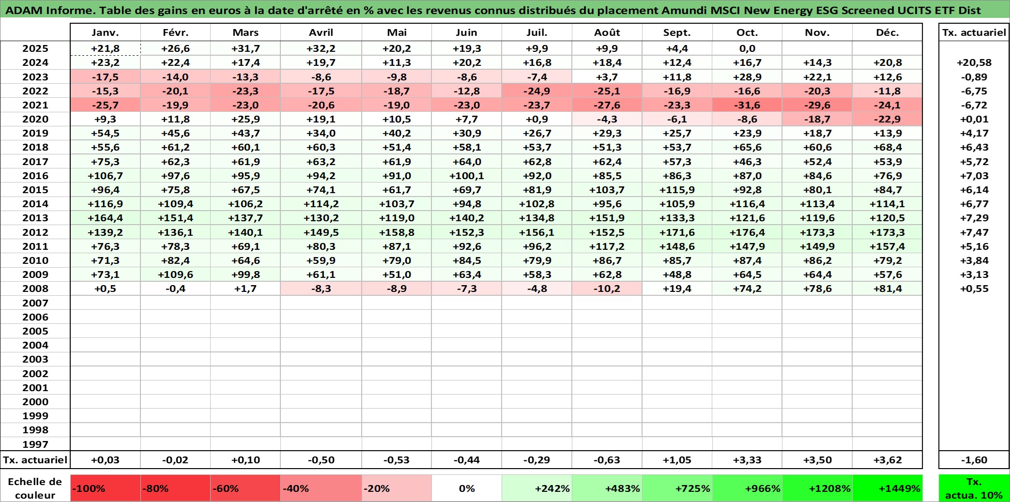Click the 2008 row label
The image size is (1010, 502).
click(x=35, y=289)
